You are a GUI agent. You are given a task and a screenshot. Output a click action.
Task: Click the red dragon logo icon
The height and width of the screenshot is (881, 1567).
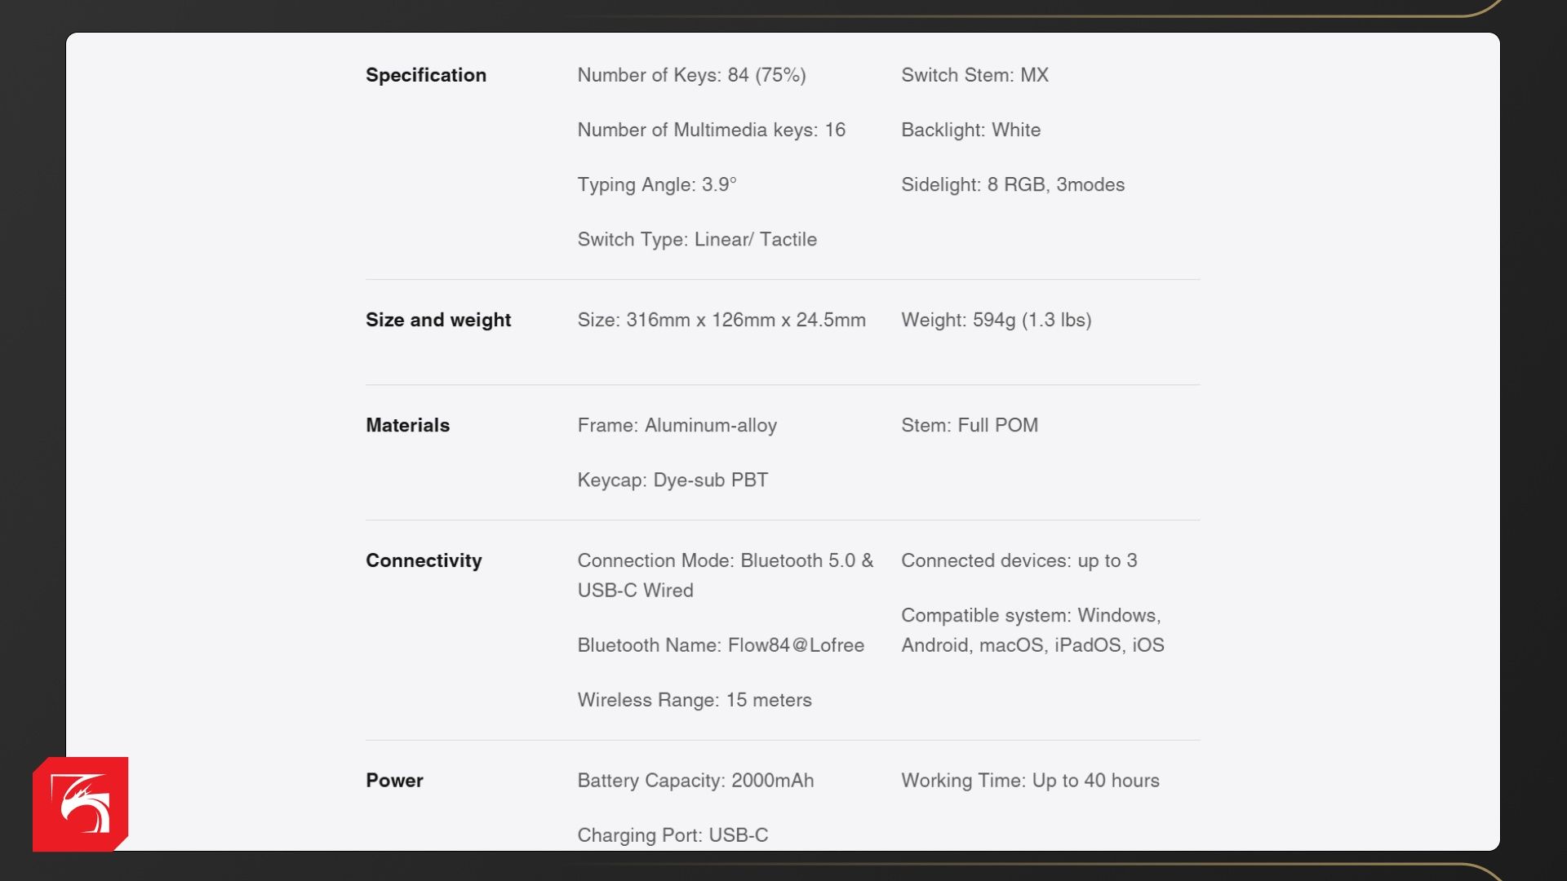(80, 804)
